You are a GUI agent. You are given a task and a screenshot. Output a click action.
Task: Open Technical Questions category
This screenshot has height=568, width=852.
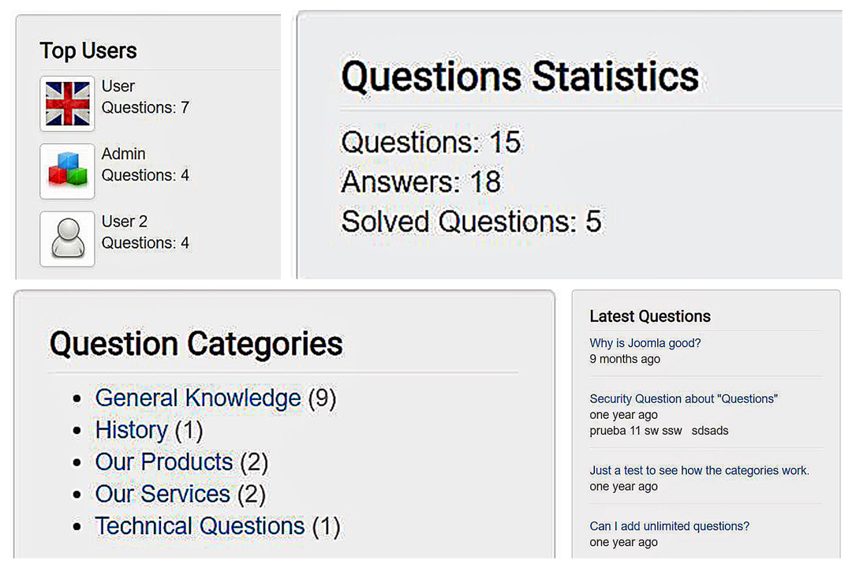coord(200,526)
